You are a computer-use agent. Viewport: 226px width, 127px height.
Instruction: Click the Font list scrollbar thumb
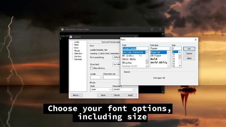(x=147, y=61)
